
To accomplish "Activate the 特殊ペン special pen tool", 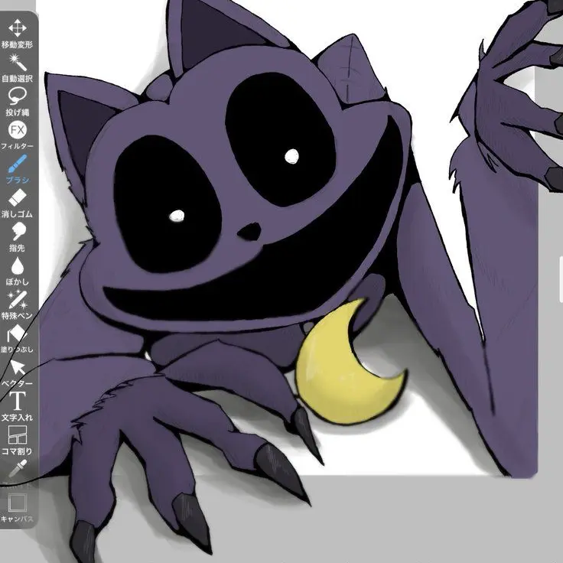I will click(x=17, y=300).
